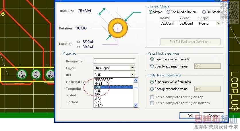Collapse the Net dropdown arrow

[132, 75]
